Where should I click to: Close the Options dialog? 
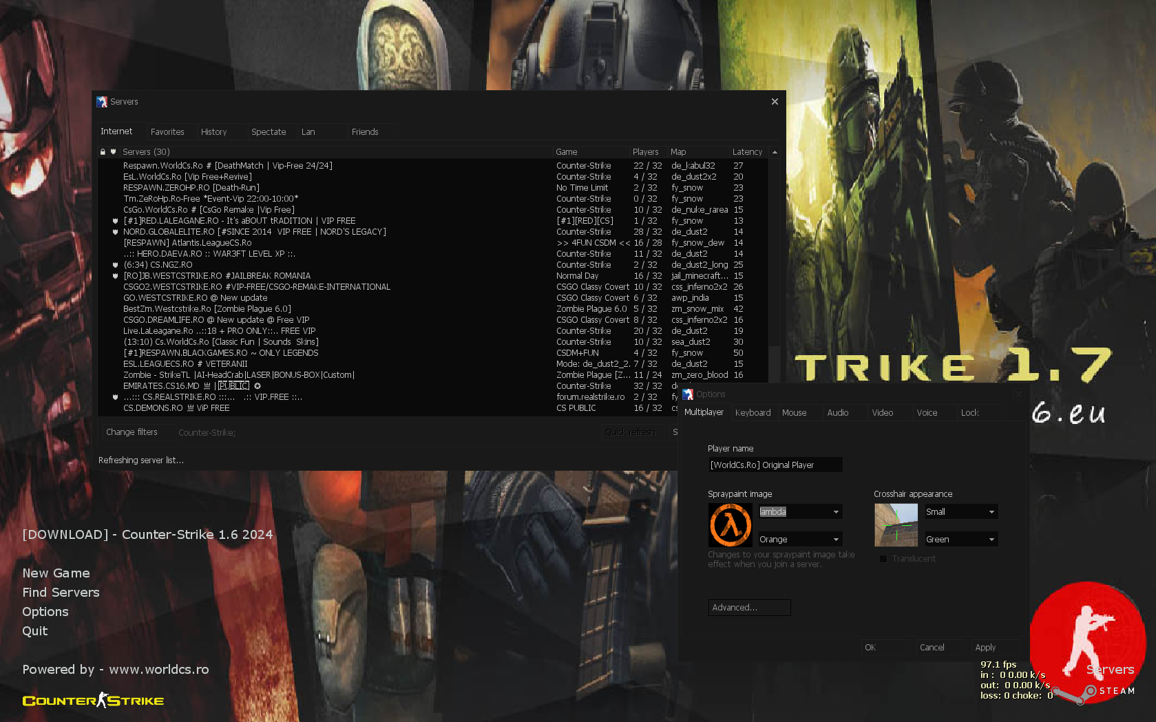(x=1018, y=394)
